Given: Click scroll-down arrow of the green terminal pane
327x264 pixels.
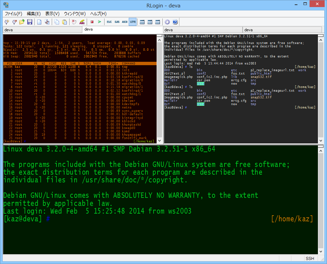Looking at the screenshot, I should (321, 252).
